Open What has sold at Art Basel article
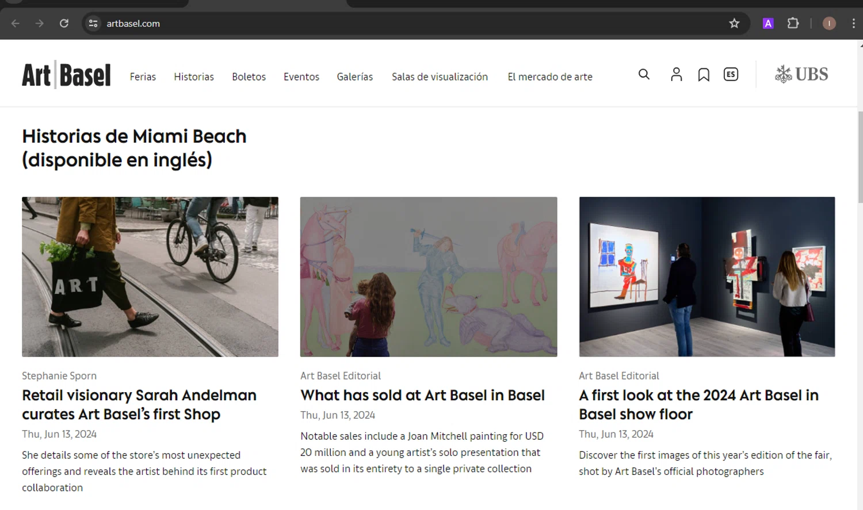The image size is (863, 510). tap(422, 395)
